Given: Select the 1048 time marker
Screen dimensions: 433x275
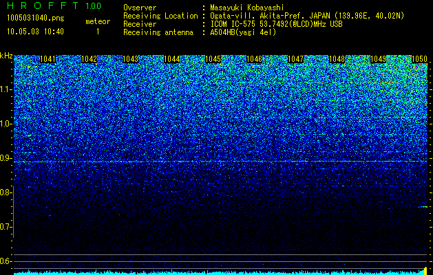Looking at the screenshot, I should (x=337, y=59).
